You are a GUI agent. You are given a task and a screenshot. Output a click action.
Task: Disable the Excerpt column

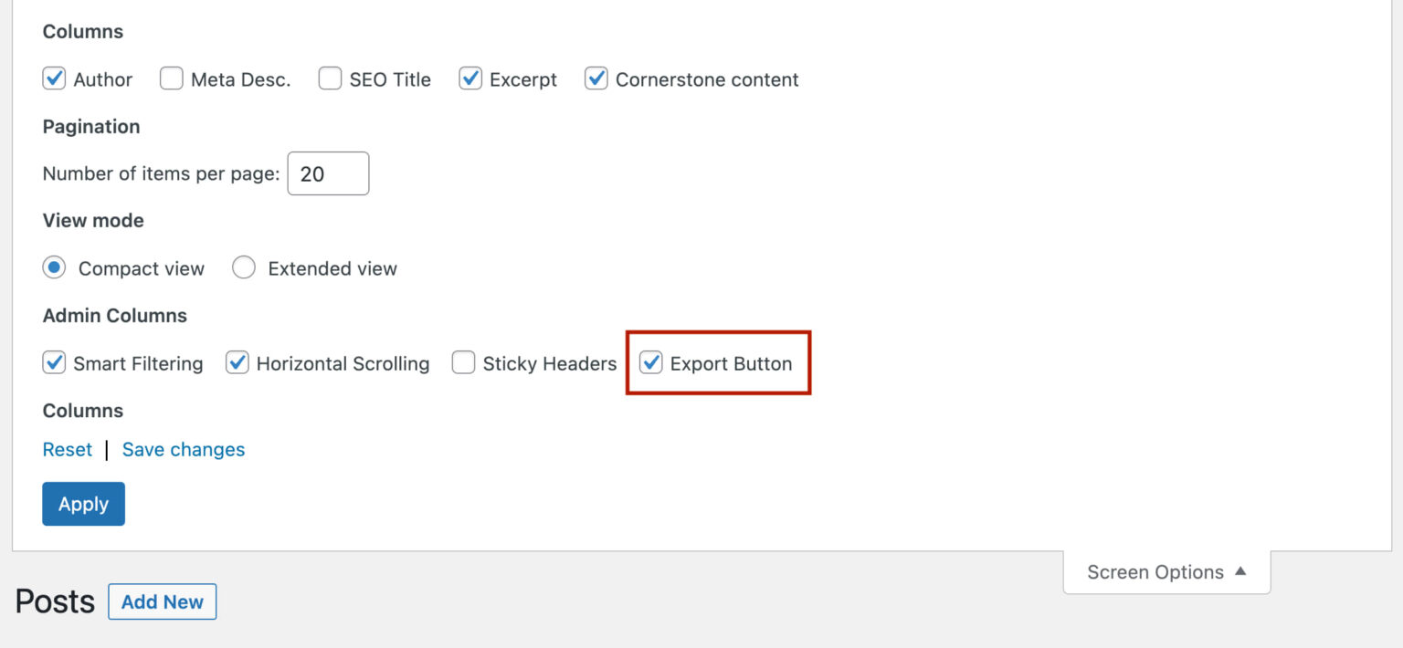pyautogui.click(x=470, y=79)
